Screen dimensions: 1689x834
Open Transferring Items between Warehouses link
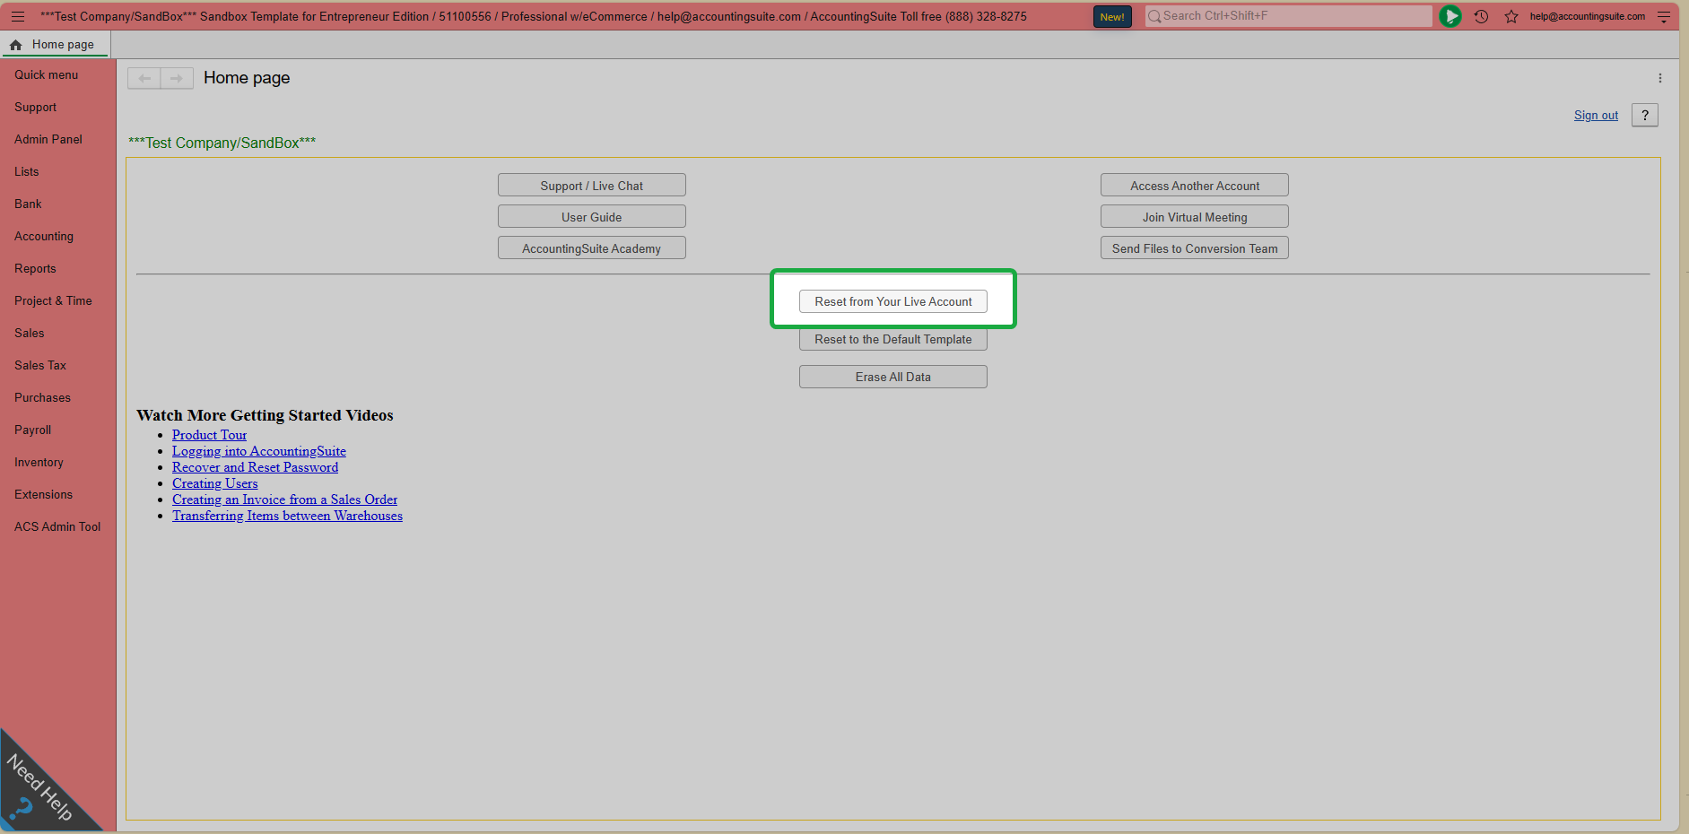tap(287, 516)
